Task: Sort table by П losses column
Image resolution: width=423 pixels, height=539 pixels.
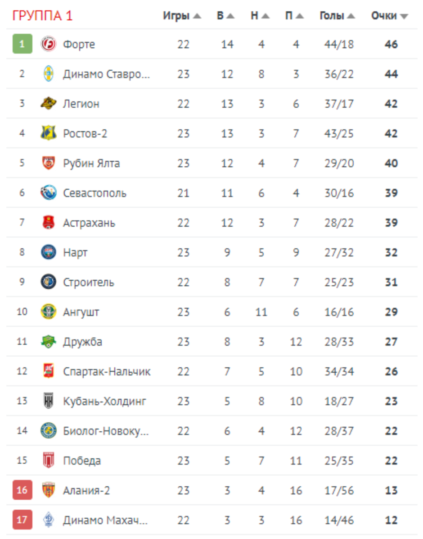Action: point(294,16)
